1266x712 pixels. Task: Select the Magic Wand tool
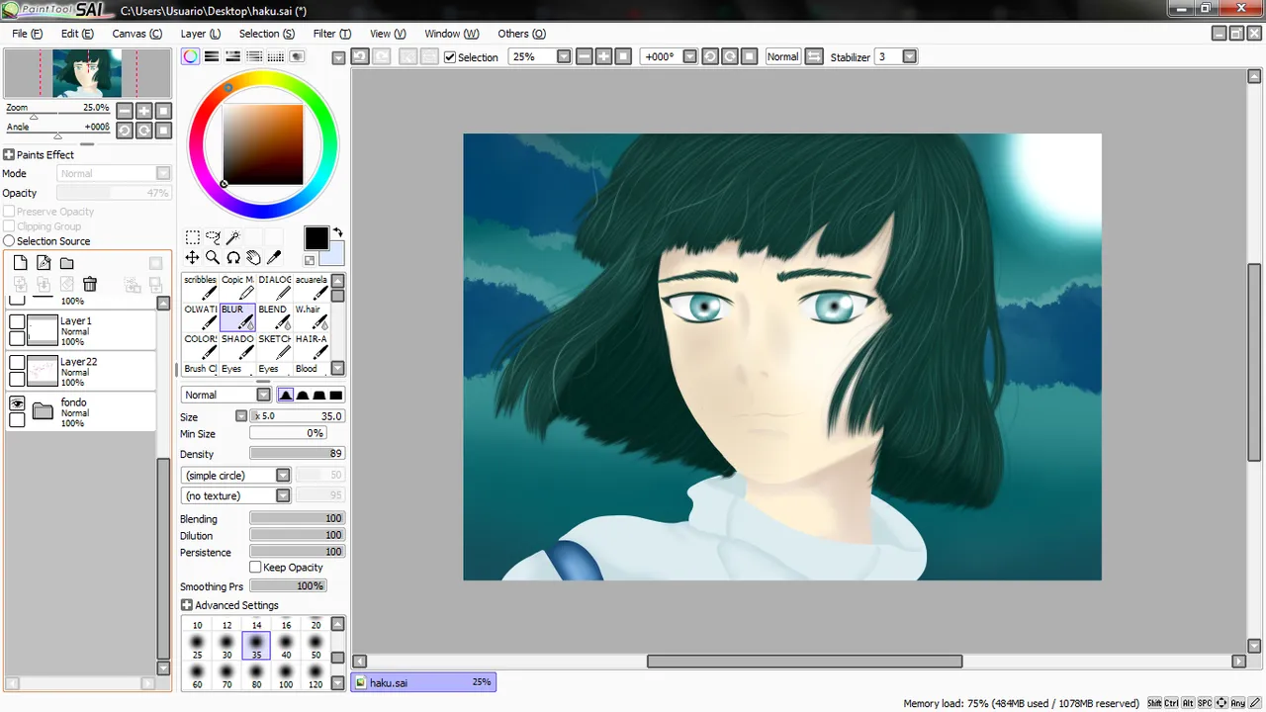click(x=233, y=237)
